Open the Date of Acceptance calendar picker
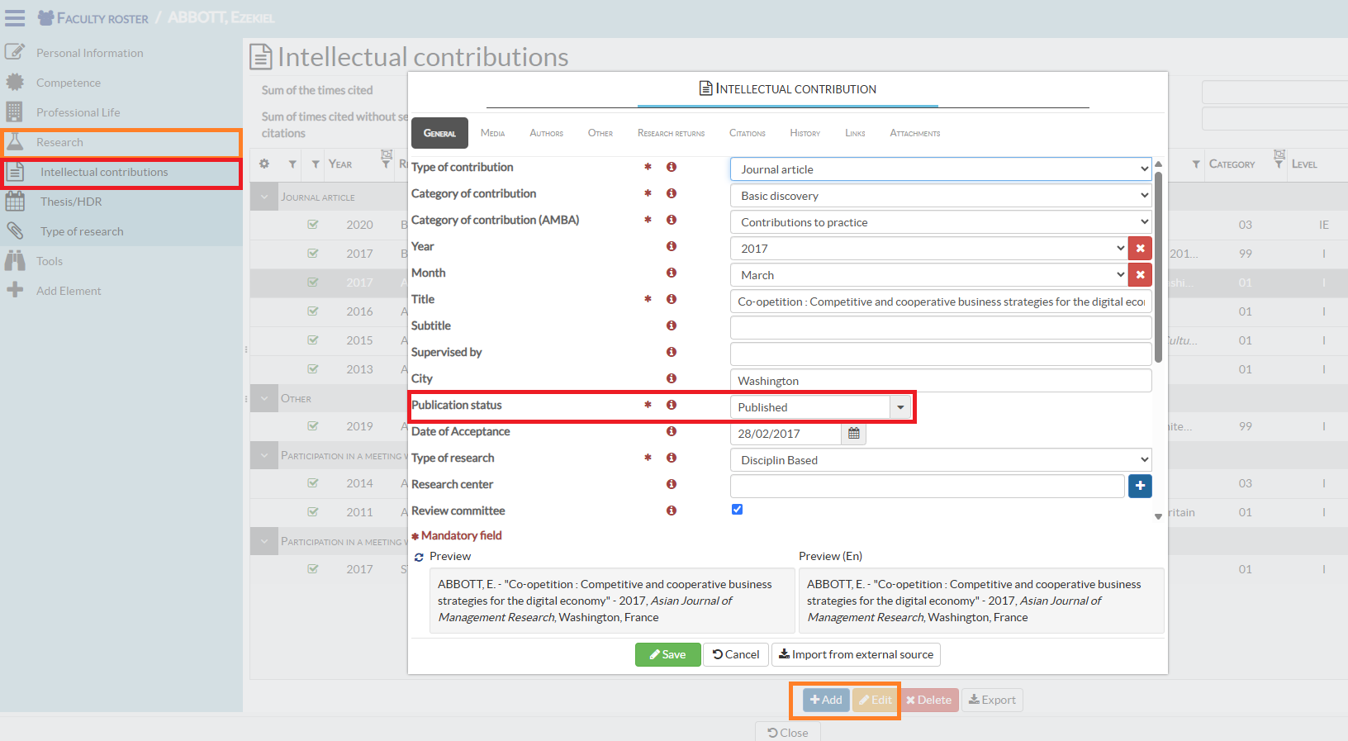This screenshot has width=1348, height=741. (x=853, y=434)
